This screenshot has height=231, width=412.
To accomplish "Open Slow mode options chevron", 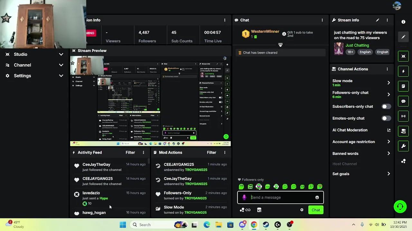I will click(x=389, y=83).
